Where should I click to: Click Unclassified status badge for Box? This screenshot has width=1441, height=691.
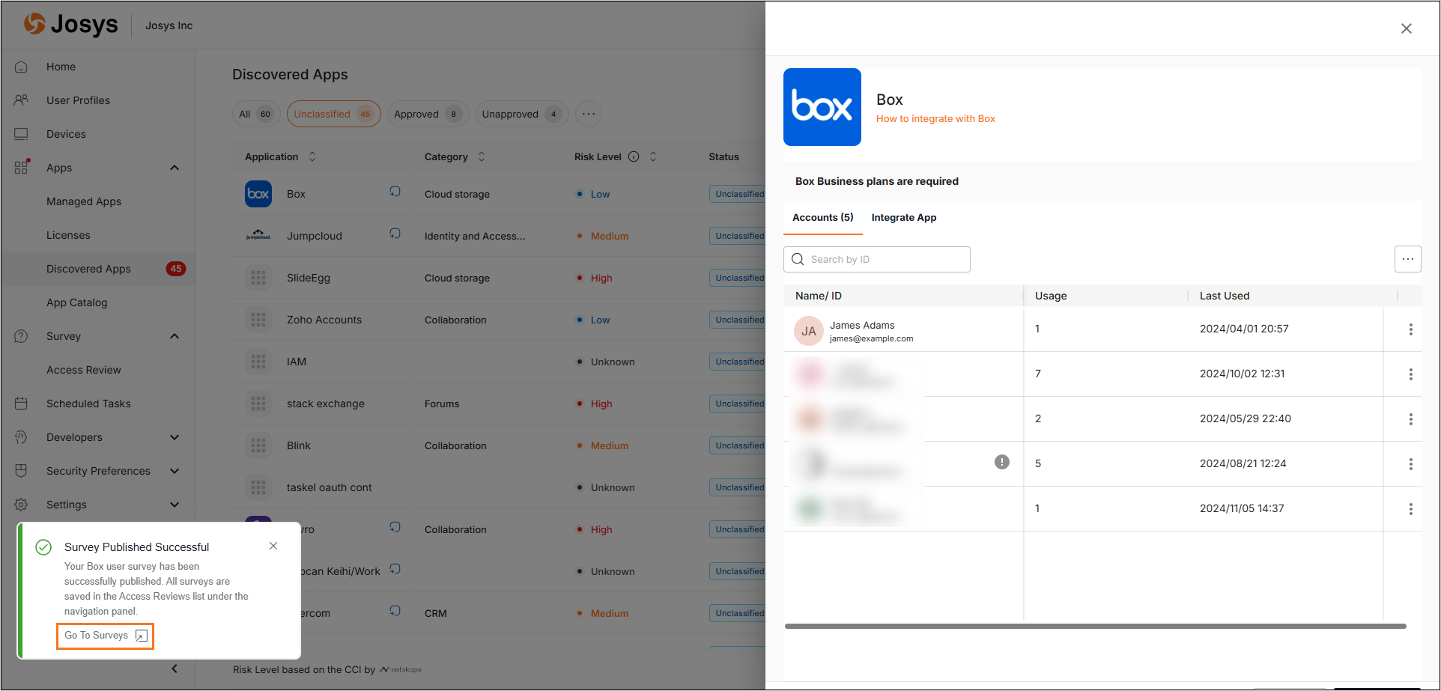[738, 194]
